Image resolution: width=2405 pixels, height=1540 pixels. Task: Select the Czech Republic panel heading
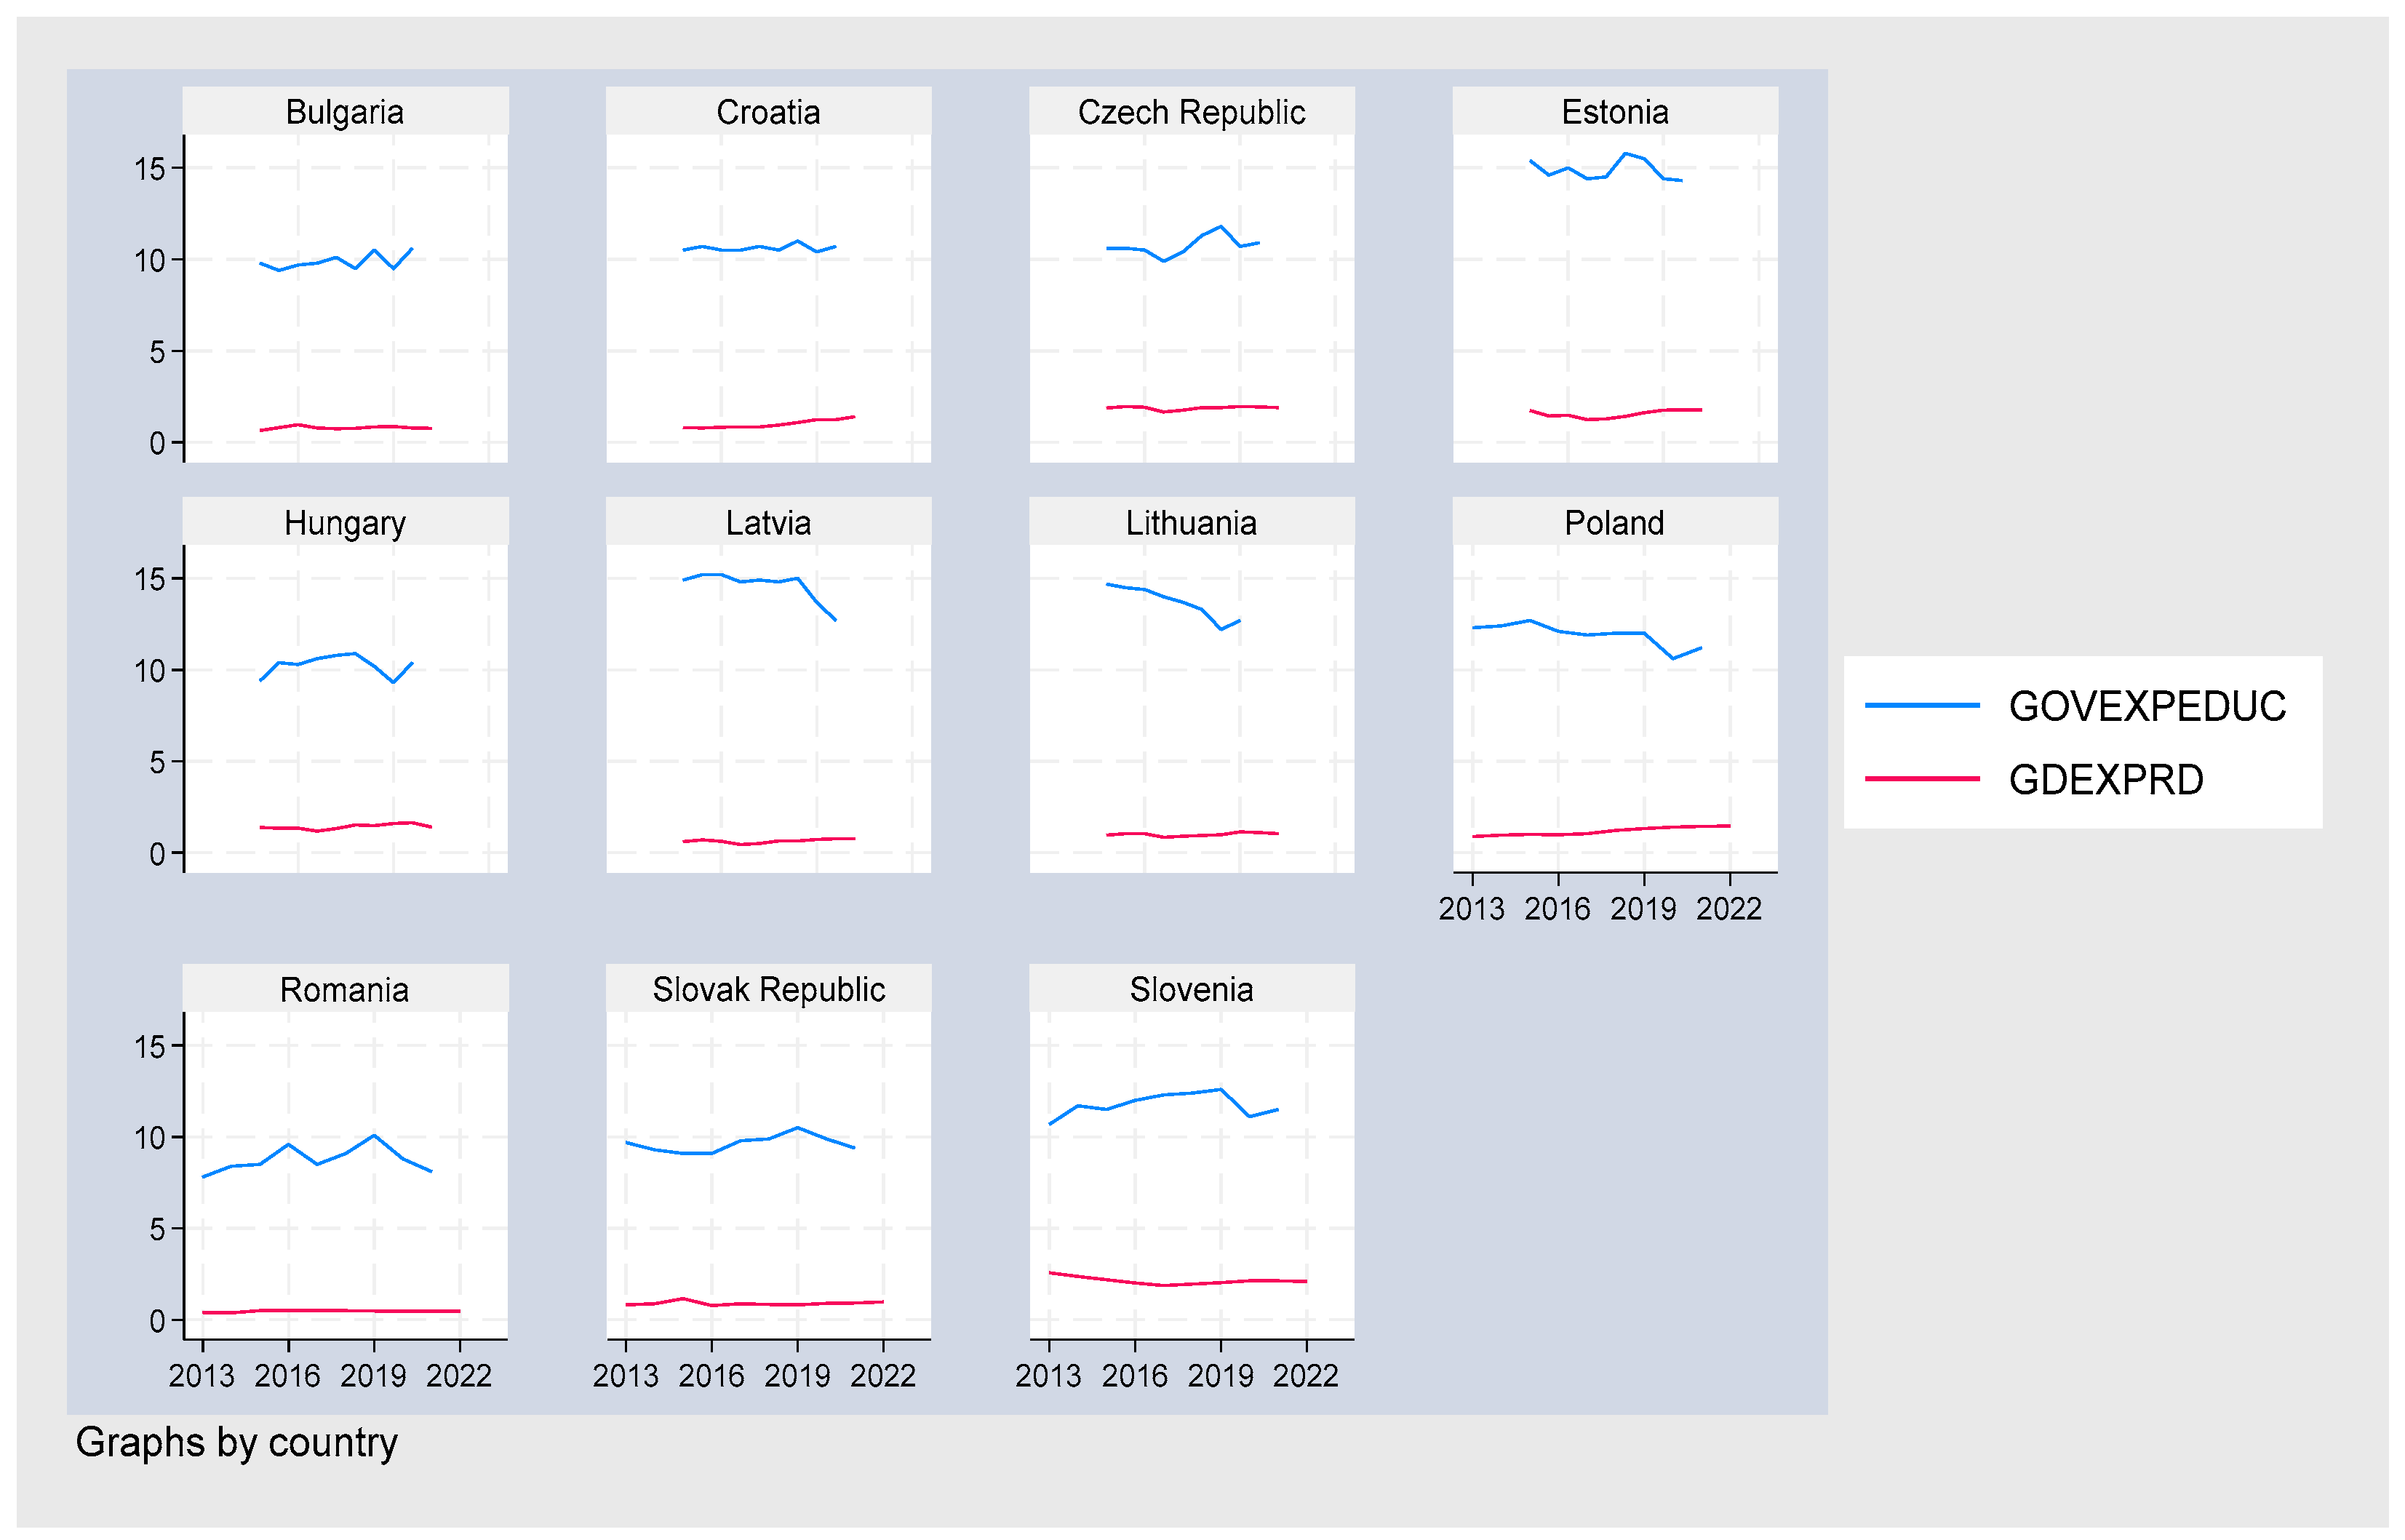(1191, 112)
